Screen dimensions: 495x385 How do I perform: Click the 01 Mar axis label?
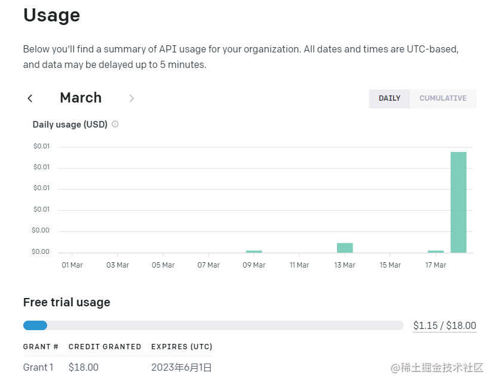coord(72,265)
